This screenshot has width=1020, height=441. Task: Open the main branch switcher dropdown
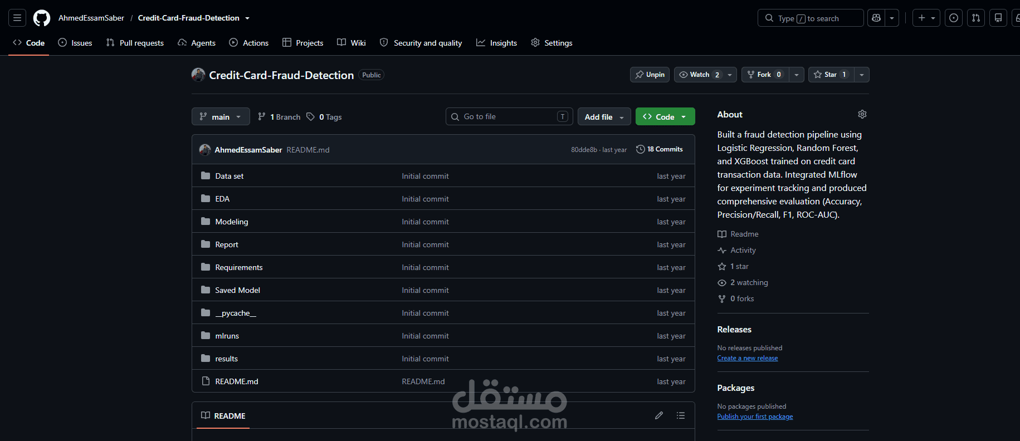point(221,116)
